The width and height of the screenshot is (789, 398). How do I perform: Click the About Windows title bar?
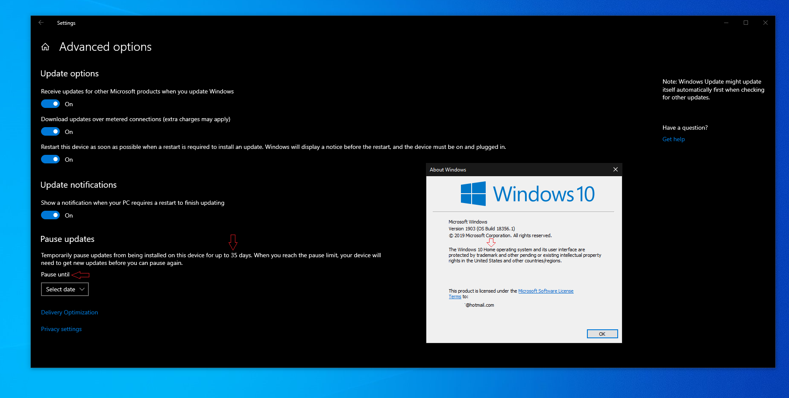coord(448,169)
